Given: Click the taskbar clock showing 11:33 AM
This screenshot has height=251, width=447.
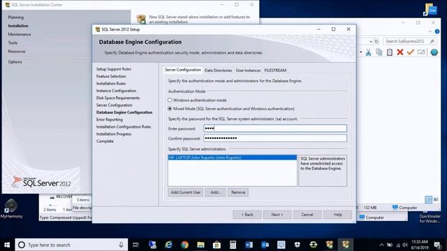Looking at the screenshot, I should tap(420, 245).
